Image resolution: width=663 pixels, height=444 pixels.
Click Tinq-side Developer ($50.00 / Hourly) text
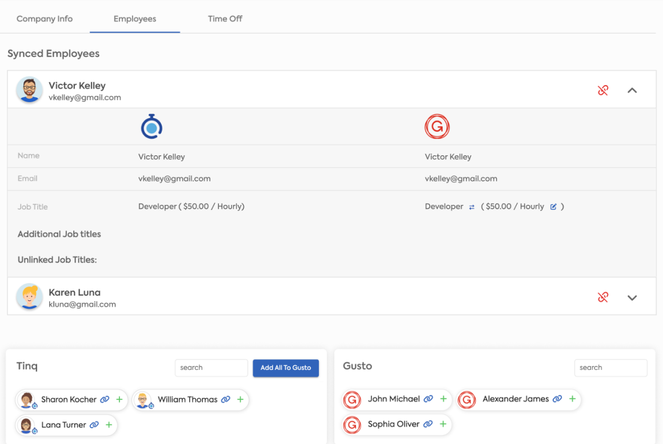click(191, 207)
